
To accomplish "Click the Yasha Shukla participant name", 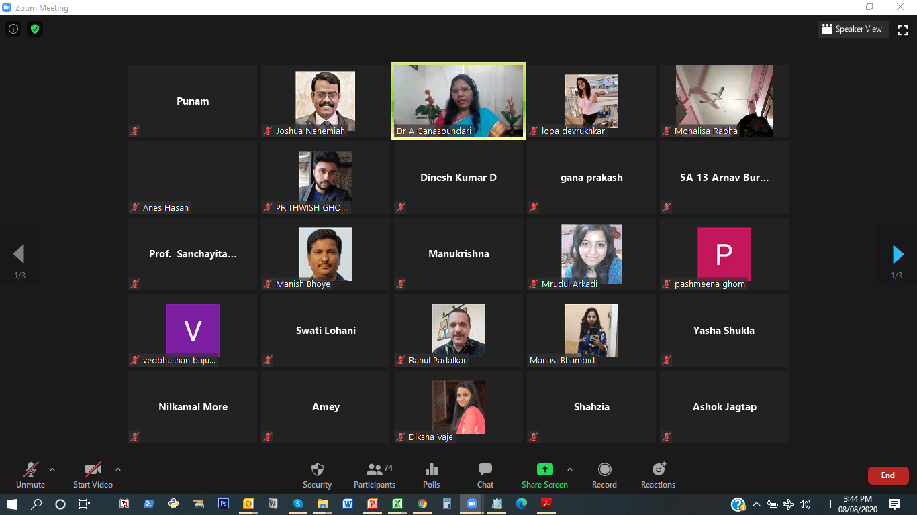I will click(x=724, y=331).
